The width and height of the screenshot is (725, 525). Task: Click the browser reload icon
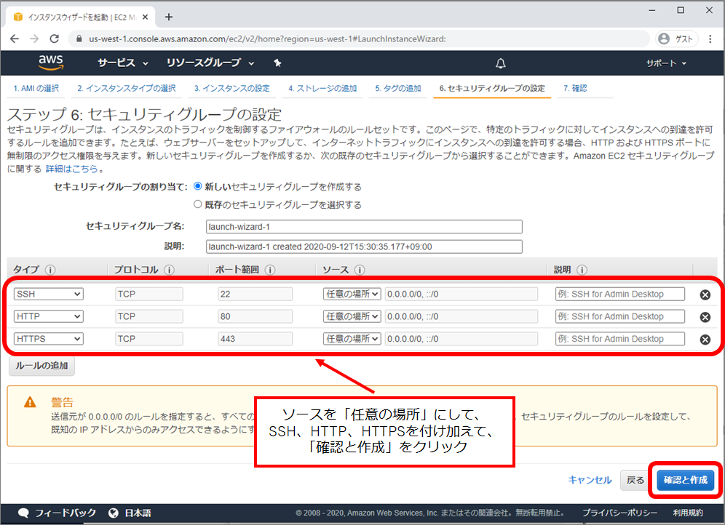[54, 39]
